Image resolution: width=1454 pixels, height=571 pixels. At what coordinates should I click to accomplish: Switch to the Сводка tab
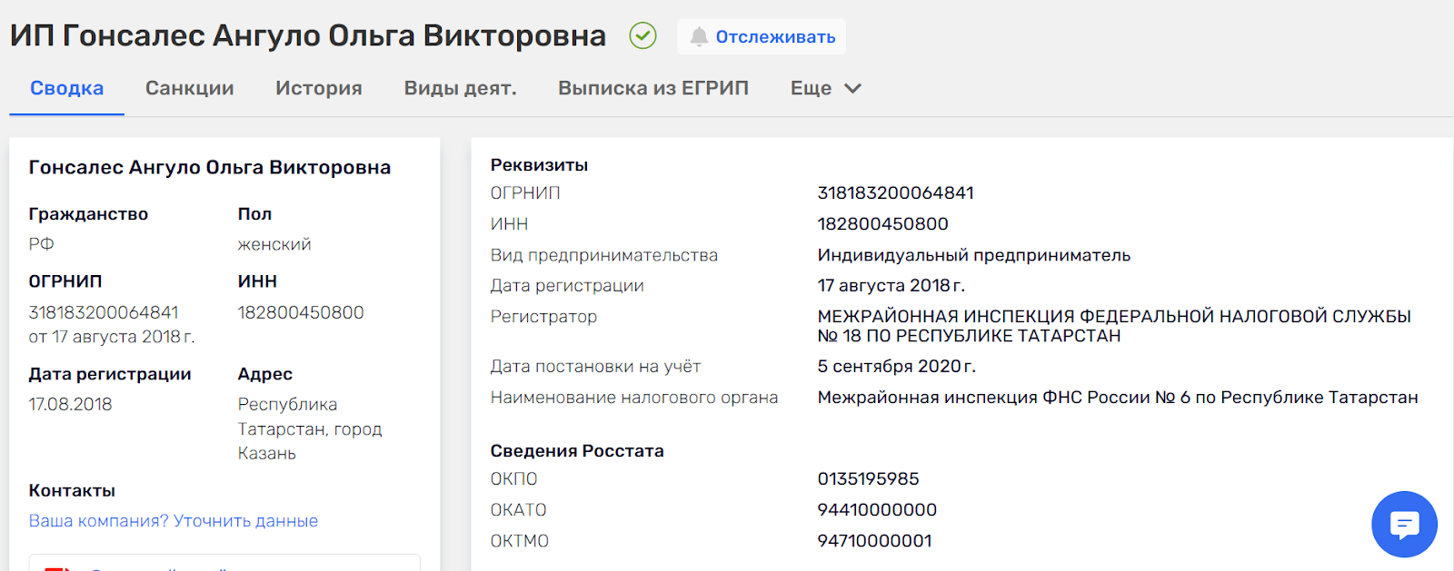pos(66,88)
